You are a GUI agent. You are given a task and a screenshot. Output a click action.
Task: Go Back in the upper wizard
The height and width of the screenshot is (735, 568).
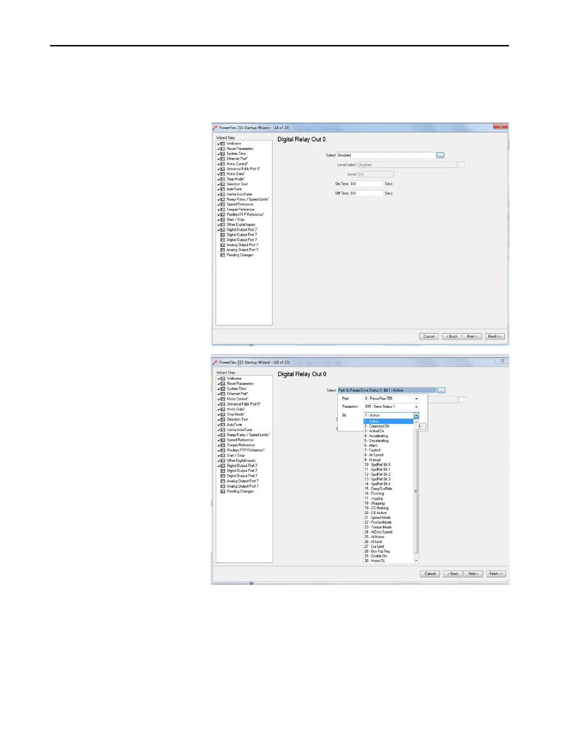(x=452, y=336)
